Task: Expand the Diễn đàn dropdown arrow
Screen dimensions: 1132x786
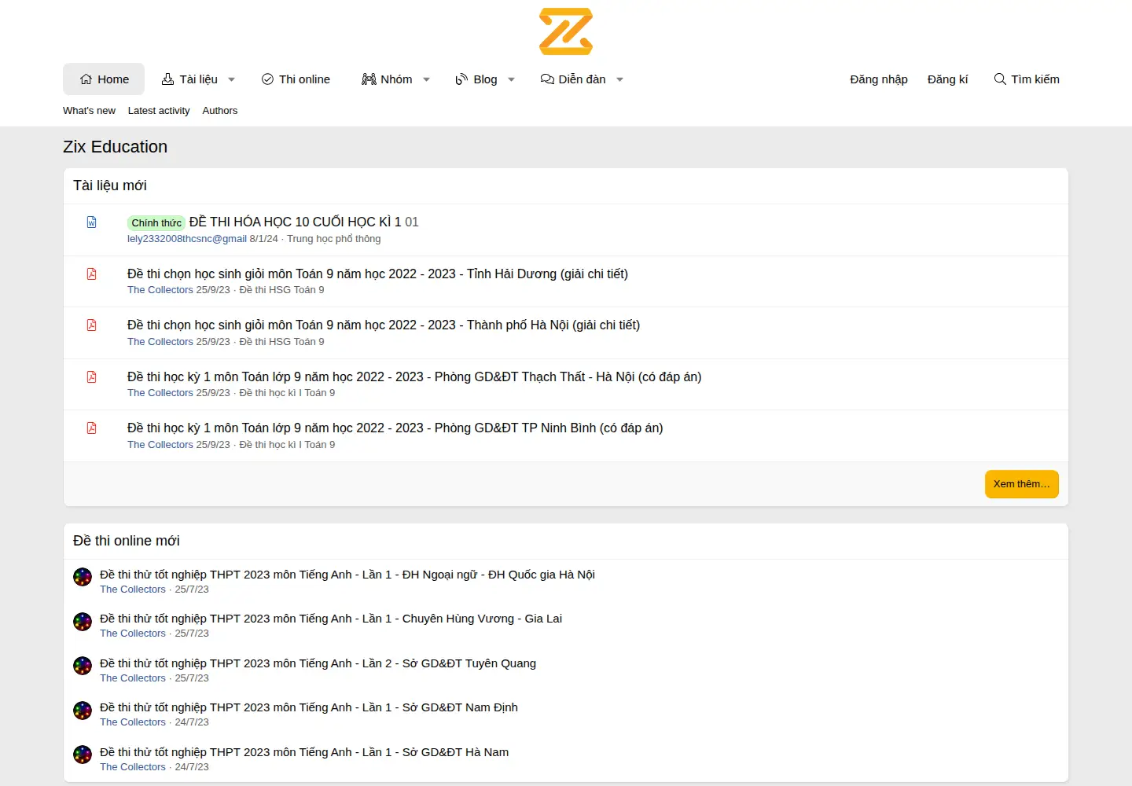Action: click(x=620, y=79)
